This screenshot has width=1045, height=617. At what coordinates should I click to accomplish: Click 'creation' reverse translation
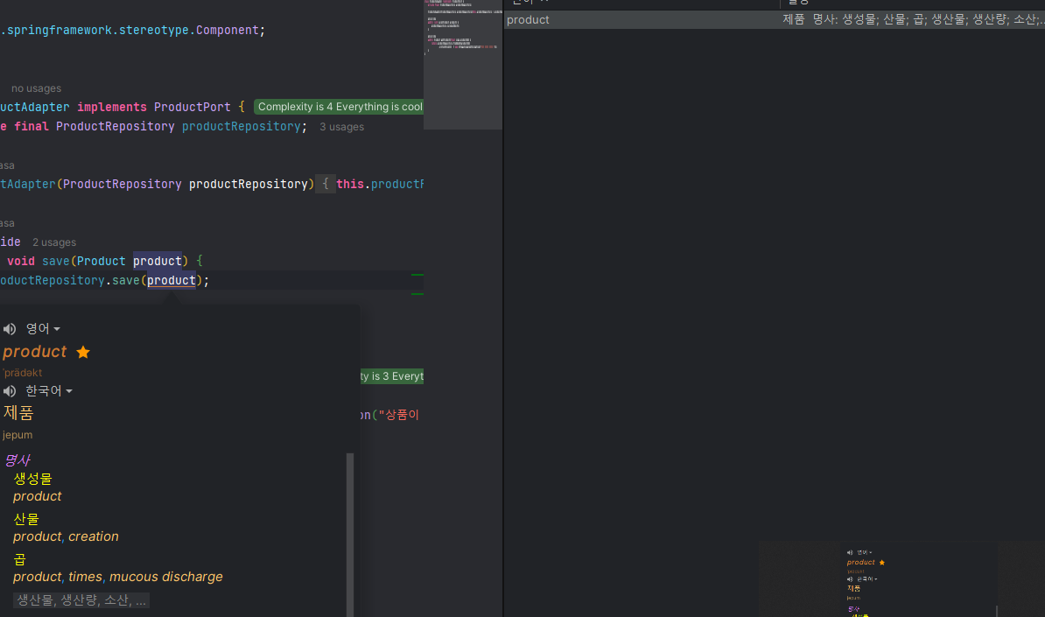(x=94, y=537)
